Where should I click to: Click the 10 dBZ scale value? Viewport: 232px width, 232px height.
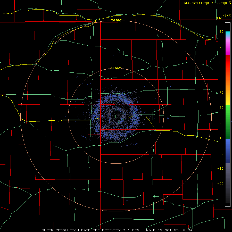coord(221,138)
